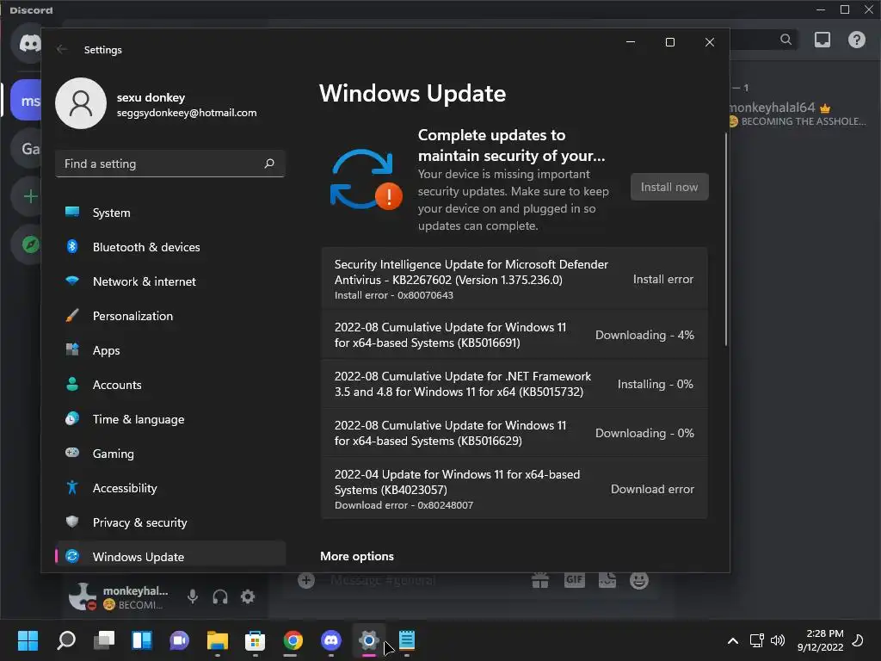This screenshot has width=881, height=661.
Task: Click the Discord search magnifier icon
Action: (786, 40)
